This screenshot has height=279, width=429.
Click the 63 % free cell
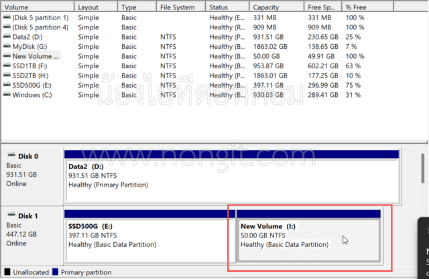353,66
